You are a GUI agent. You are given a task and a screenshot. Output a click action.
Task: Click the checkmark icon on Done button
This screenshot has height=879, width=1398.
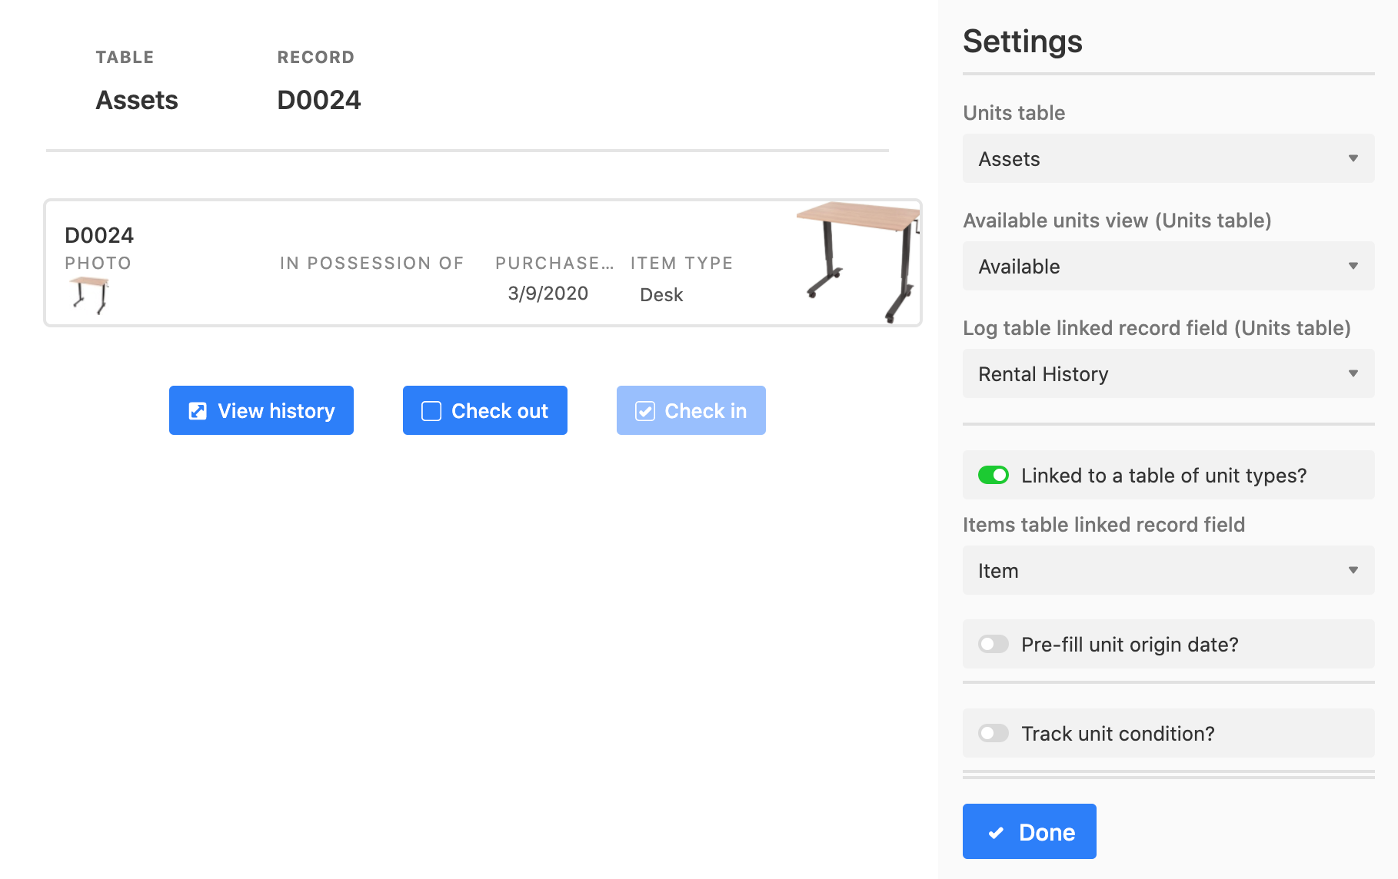pos(996,832)
